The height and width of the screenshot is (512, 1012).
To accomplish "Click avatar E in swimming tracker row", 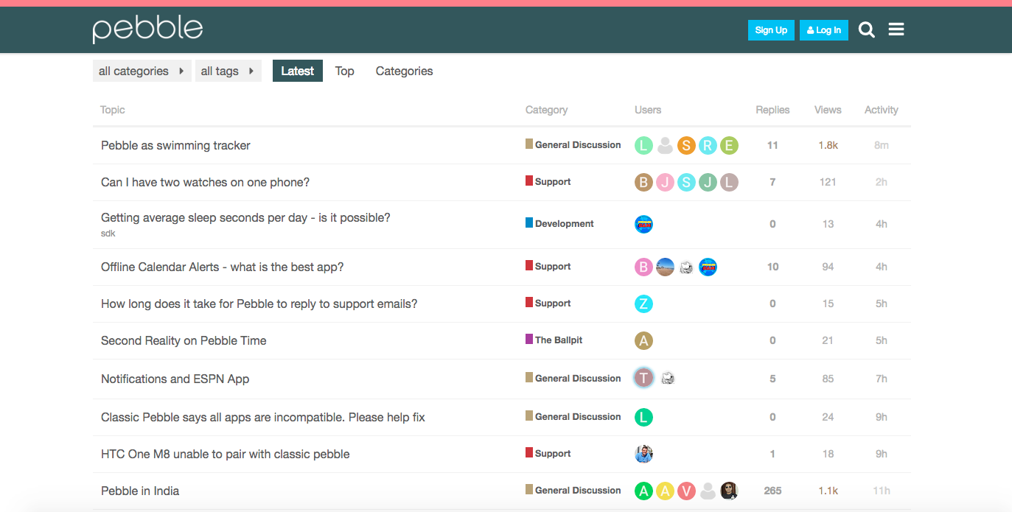I will click(729, 145).
